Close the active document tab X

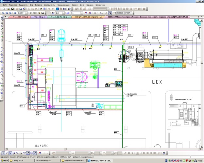pos(202,17)
